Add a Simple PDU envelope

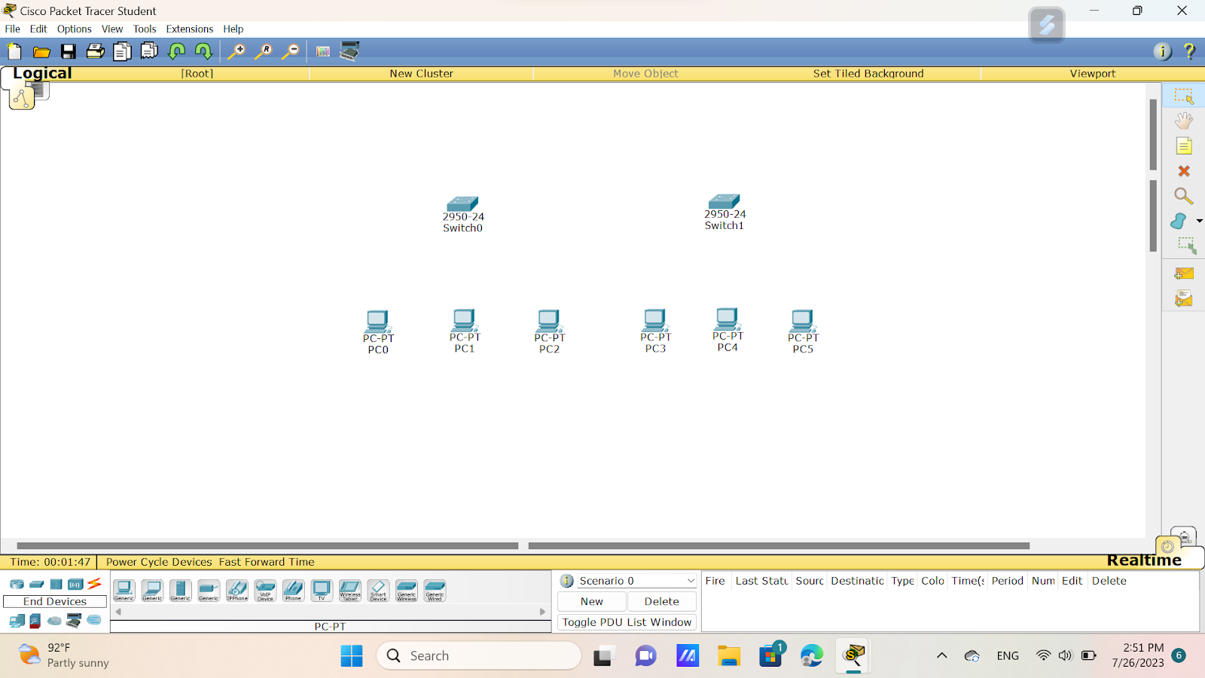click(x=1183, y=273)
